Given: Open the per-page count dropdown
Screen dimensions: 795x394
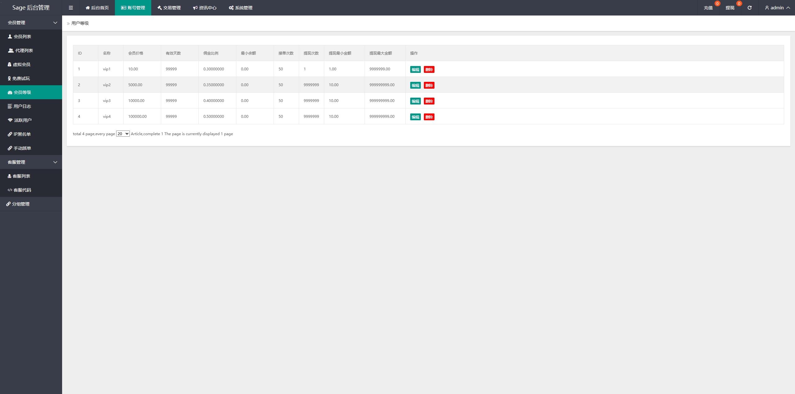Looking at the screenshot, I should point(123,134).
